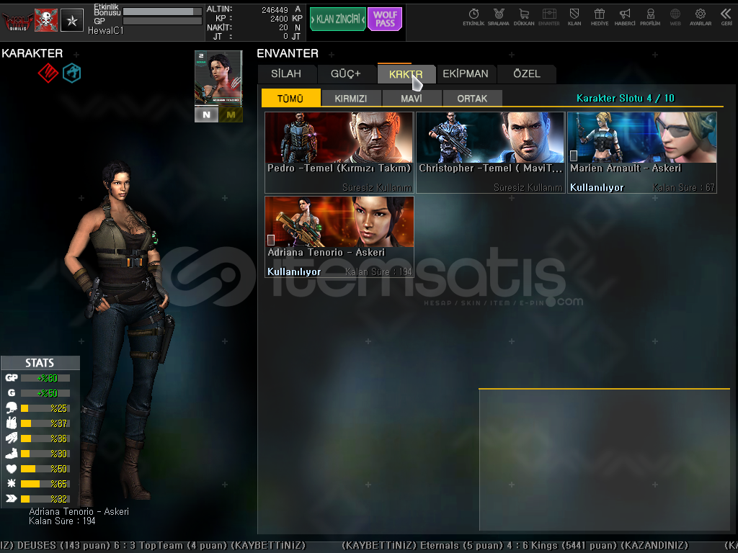738x553 pixels.
Task: Filter by KIRMIZI team
Action: point(351,98)
